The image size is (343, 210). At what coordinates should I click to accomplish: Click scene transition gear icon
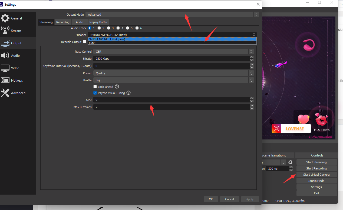point(290,162)
